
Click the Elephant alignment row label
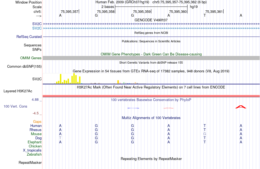point(34,142)
